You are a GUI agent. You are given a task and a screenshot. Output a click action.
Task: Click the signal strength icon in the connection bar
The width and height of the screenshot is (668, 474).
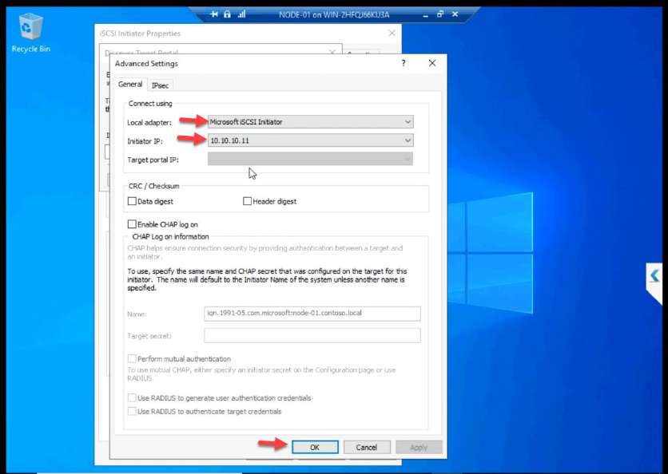(x=241, y=14)
